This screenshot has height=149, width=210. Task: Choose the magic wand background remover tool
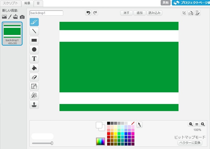[x=34, y=95]
